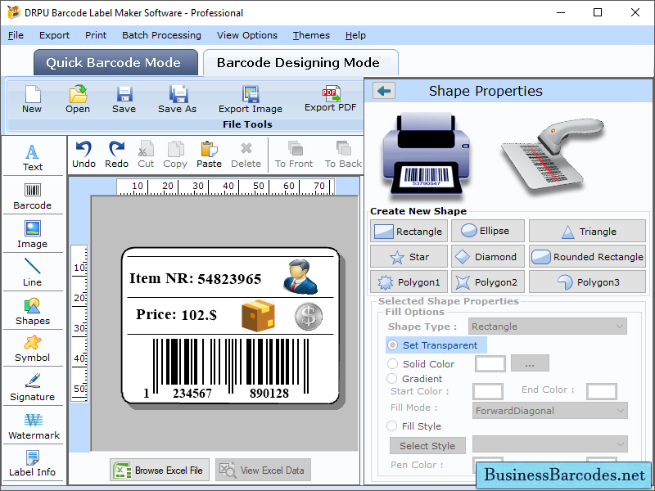Screen dimensions: 655x491
Task: Click the dollar coin image on the label
Action: (309, 316)
